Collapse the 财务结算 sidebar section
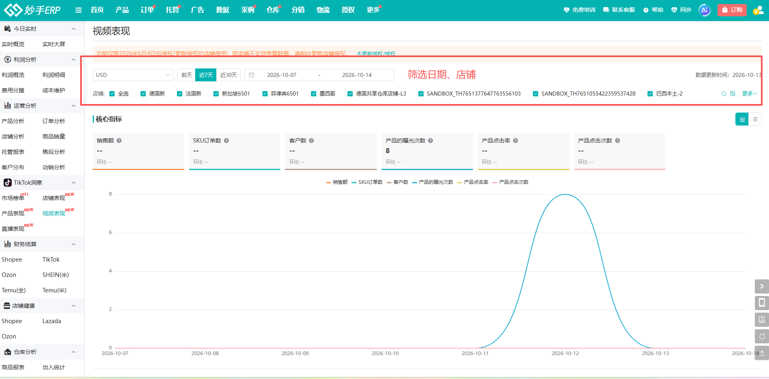This screenshot has height=379, width=769. point(73,244)
